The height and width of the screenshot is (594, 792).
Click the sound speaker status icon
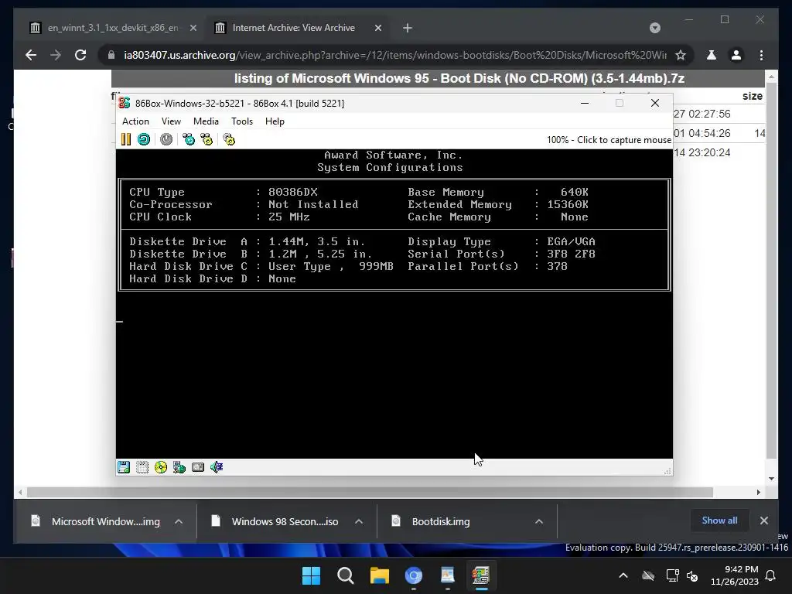217,467
